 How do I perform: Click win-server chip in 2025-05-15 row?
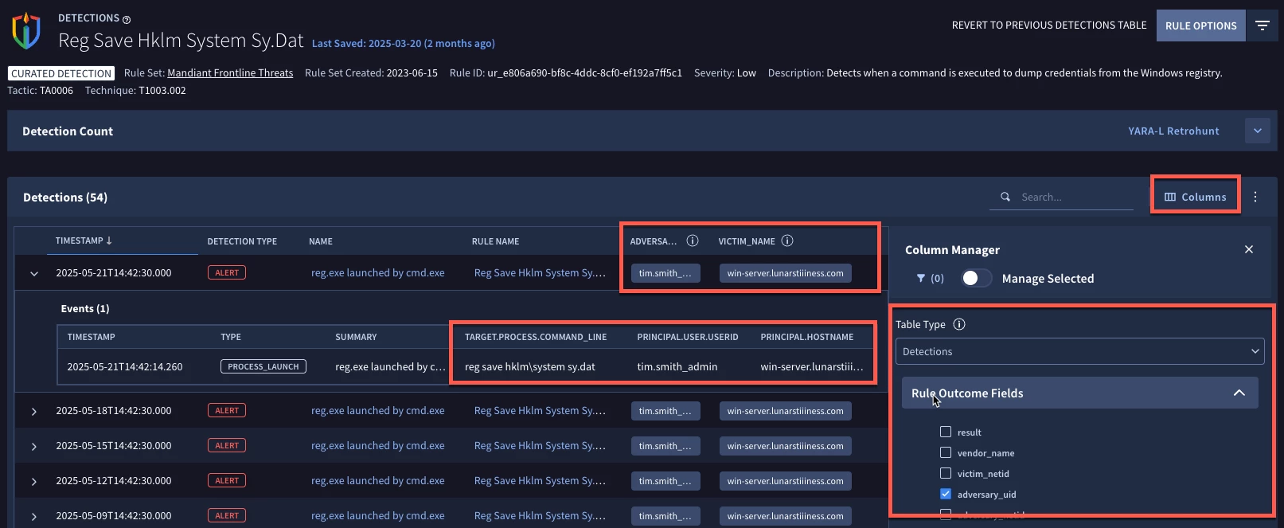point(785,446)
